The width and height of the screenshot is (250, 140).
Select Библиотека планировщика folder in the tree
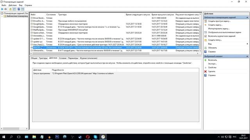16,16
